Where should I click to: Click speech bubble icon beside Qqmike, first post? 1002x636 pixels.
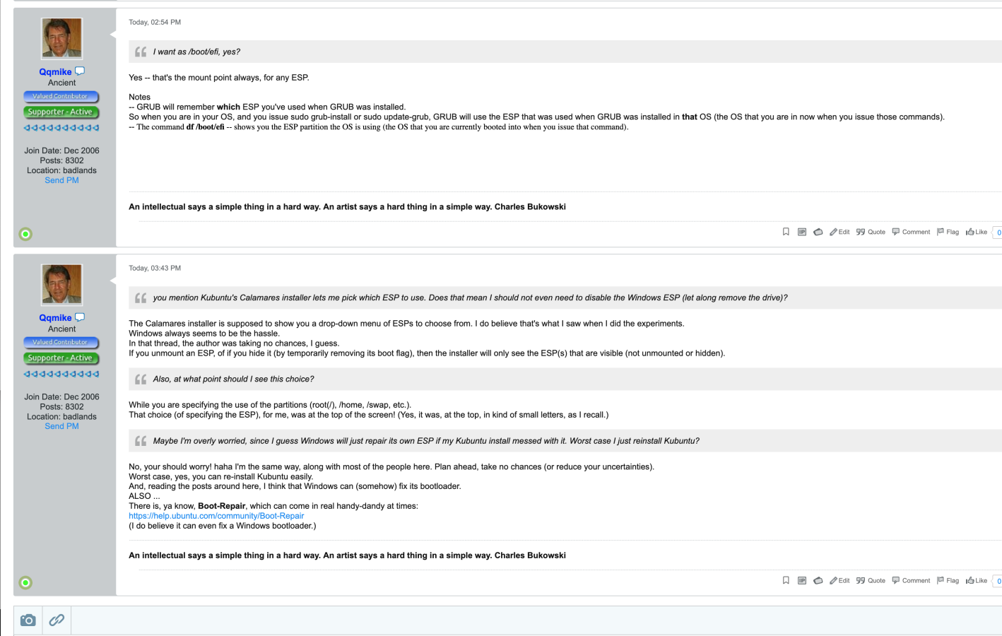click(x=80, y=71)
